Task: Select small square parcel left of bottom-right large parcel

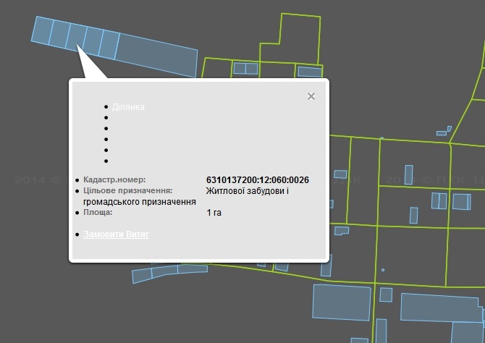Action: point(386,295)
